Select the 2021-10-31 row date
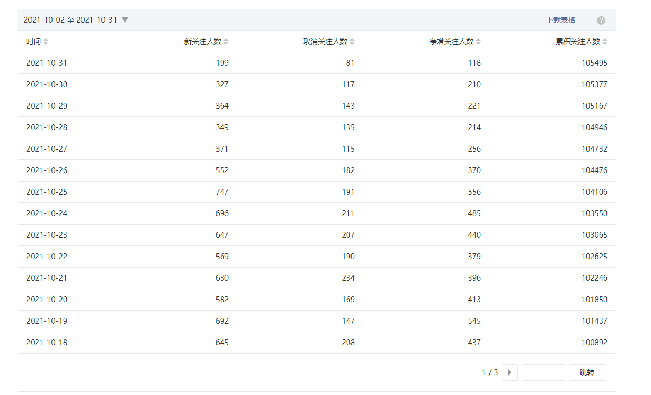 [x=47, y=63]
